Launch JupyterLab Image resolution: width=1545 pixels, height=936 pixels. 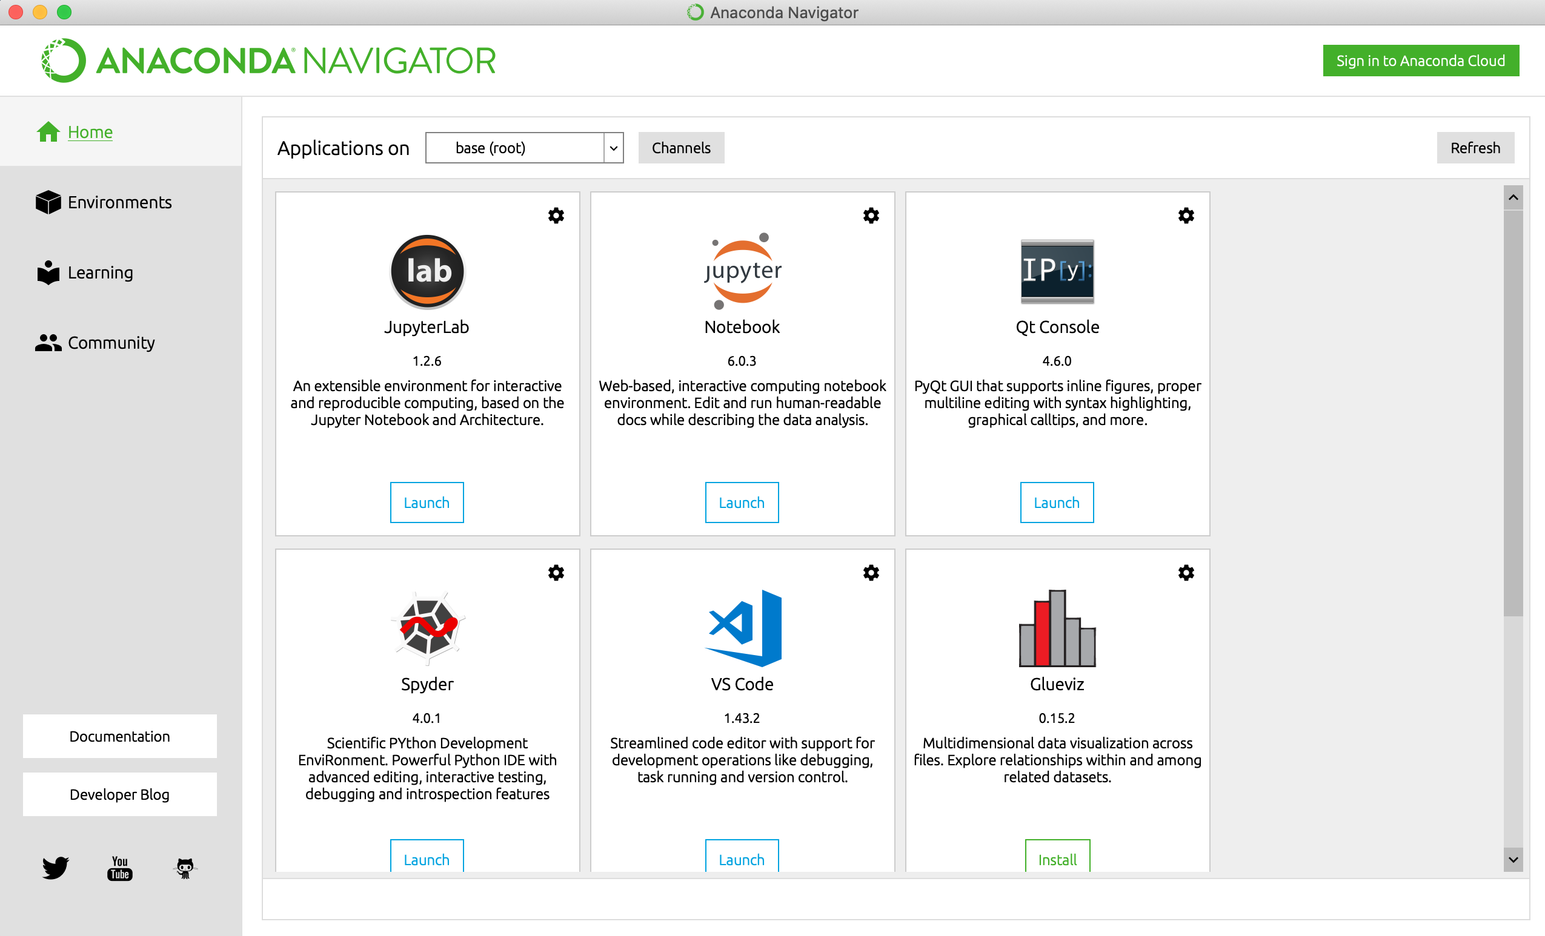(427, 503)
